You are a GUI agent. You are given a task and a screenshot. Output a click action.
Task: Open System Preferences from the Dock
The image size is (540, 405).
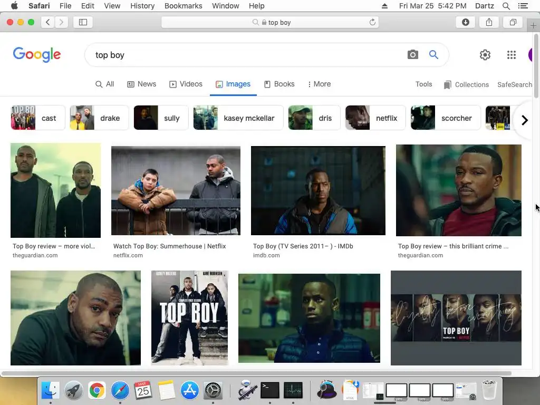tap(213, 390)
